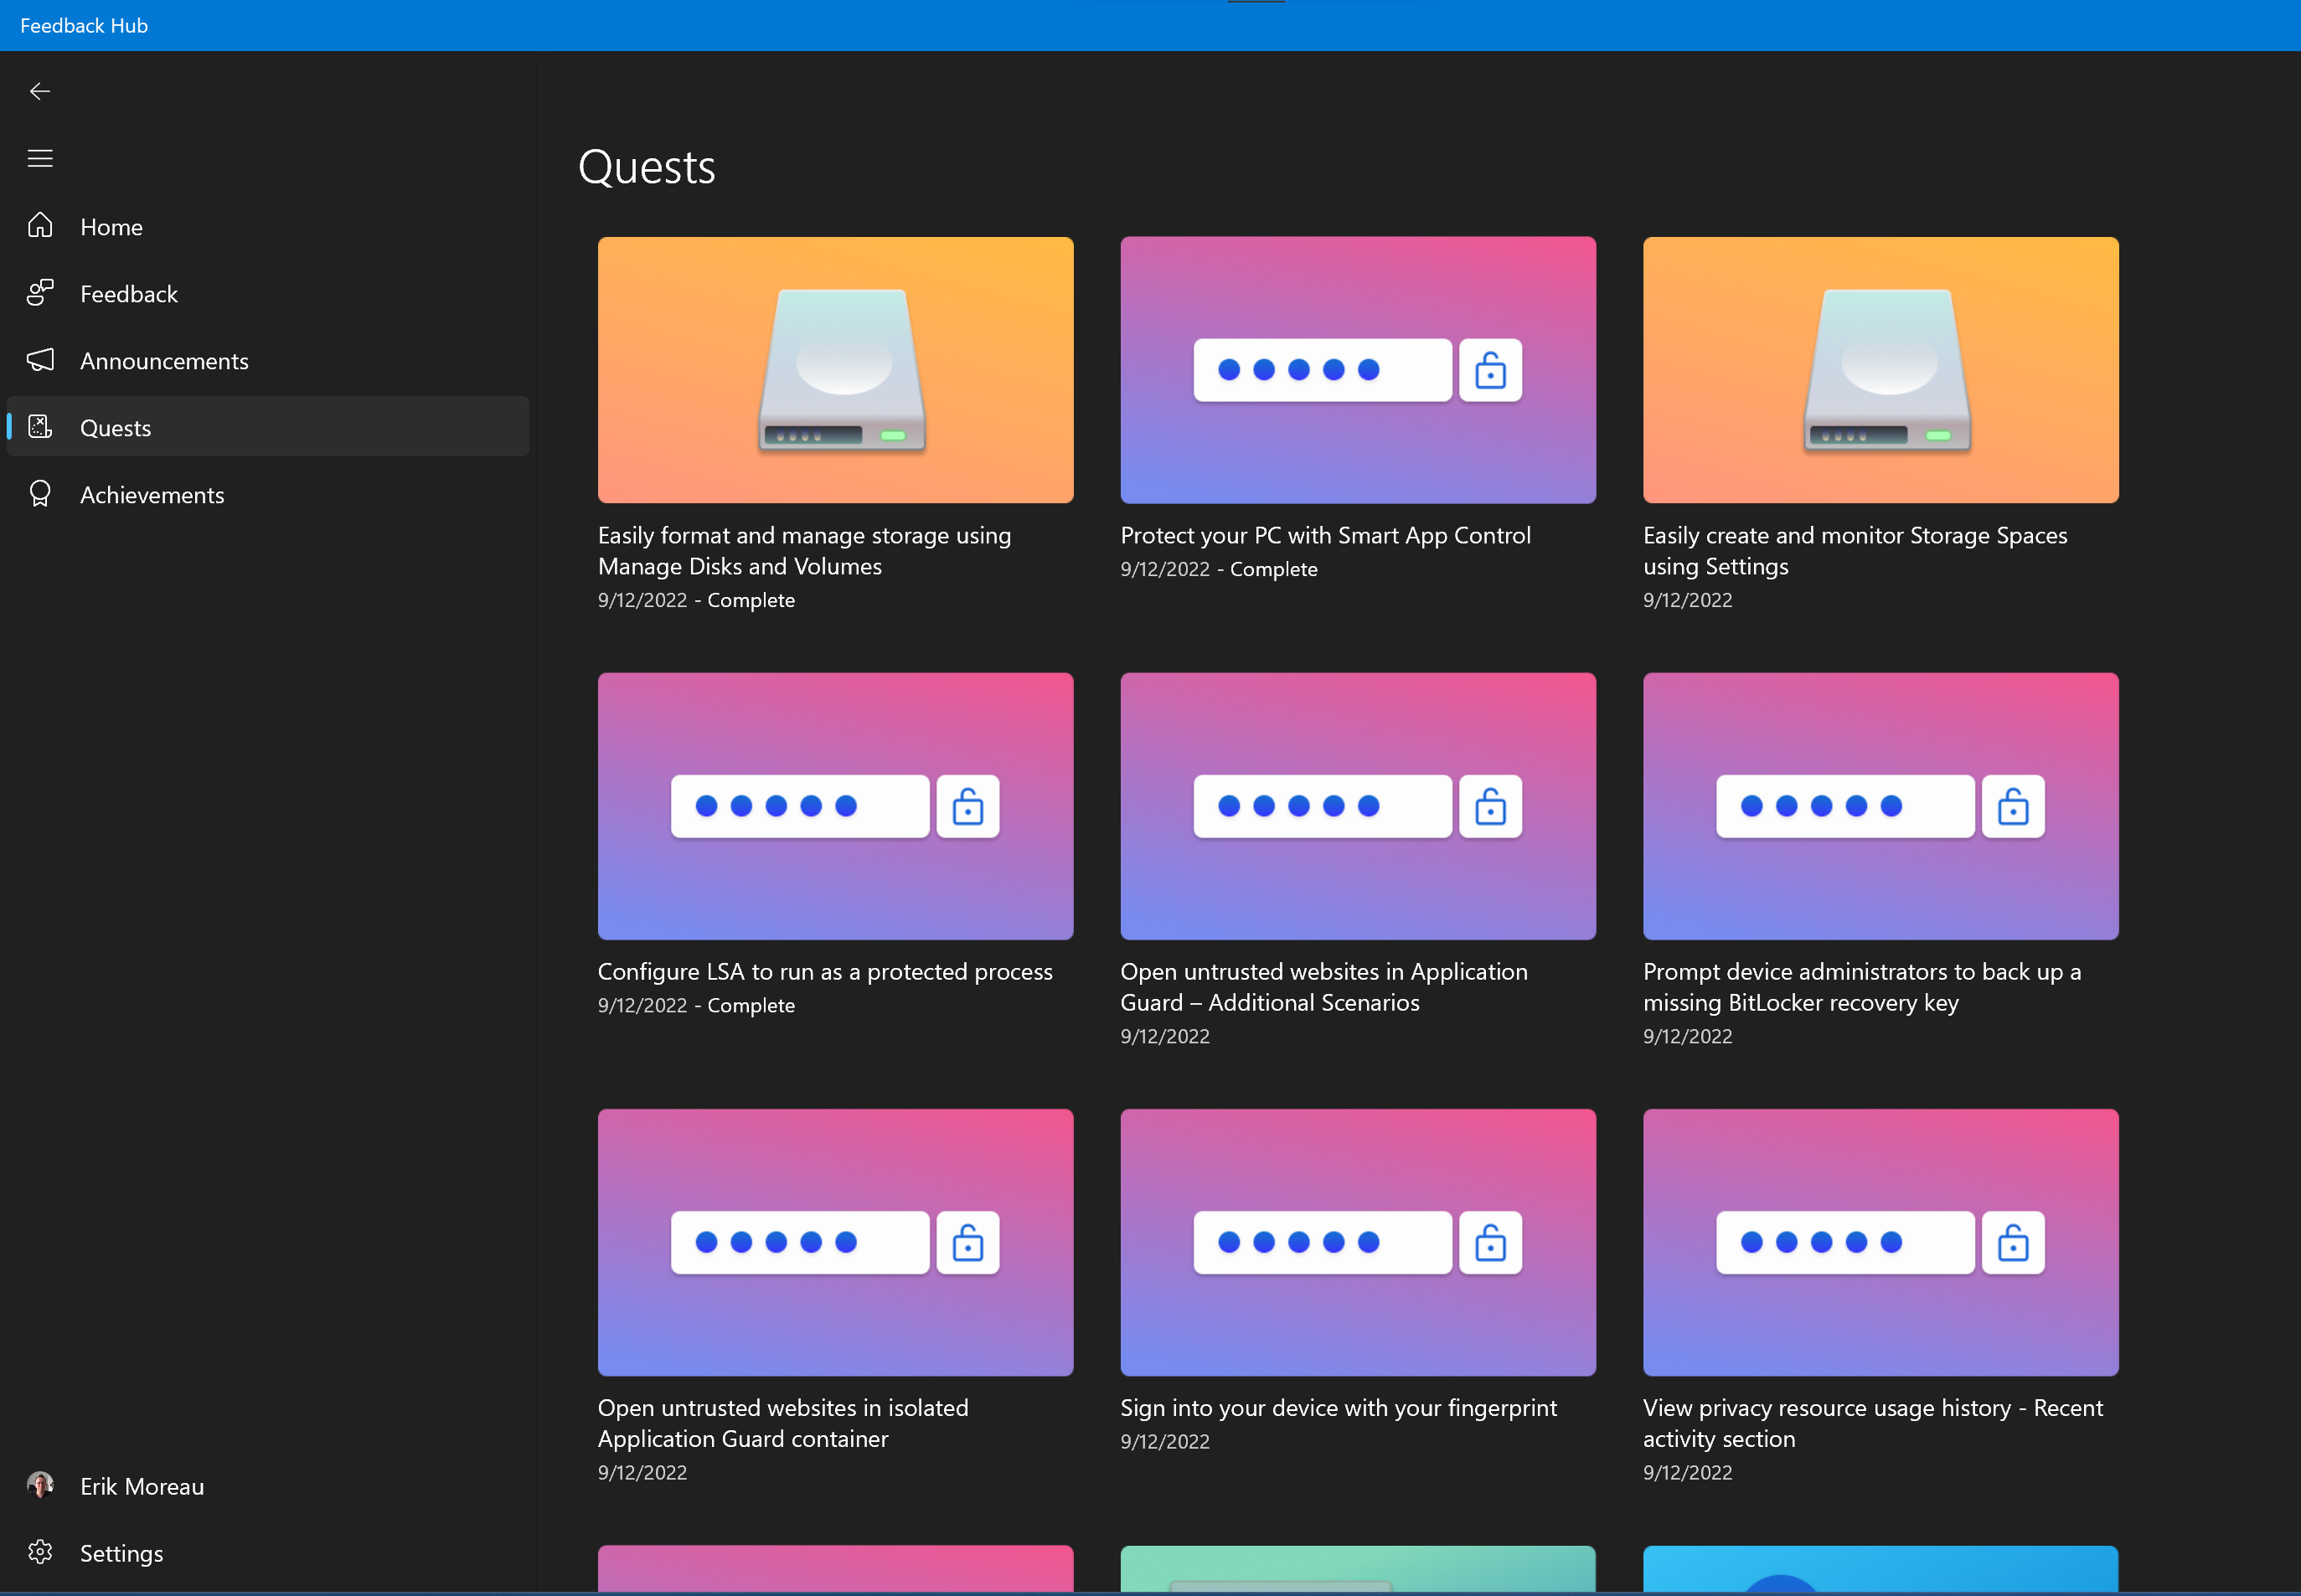Viewport: 2301px width, 1596px height.
Task: Open the BitLocker recovery key quest title
Action: pos(1860,986)
